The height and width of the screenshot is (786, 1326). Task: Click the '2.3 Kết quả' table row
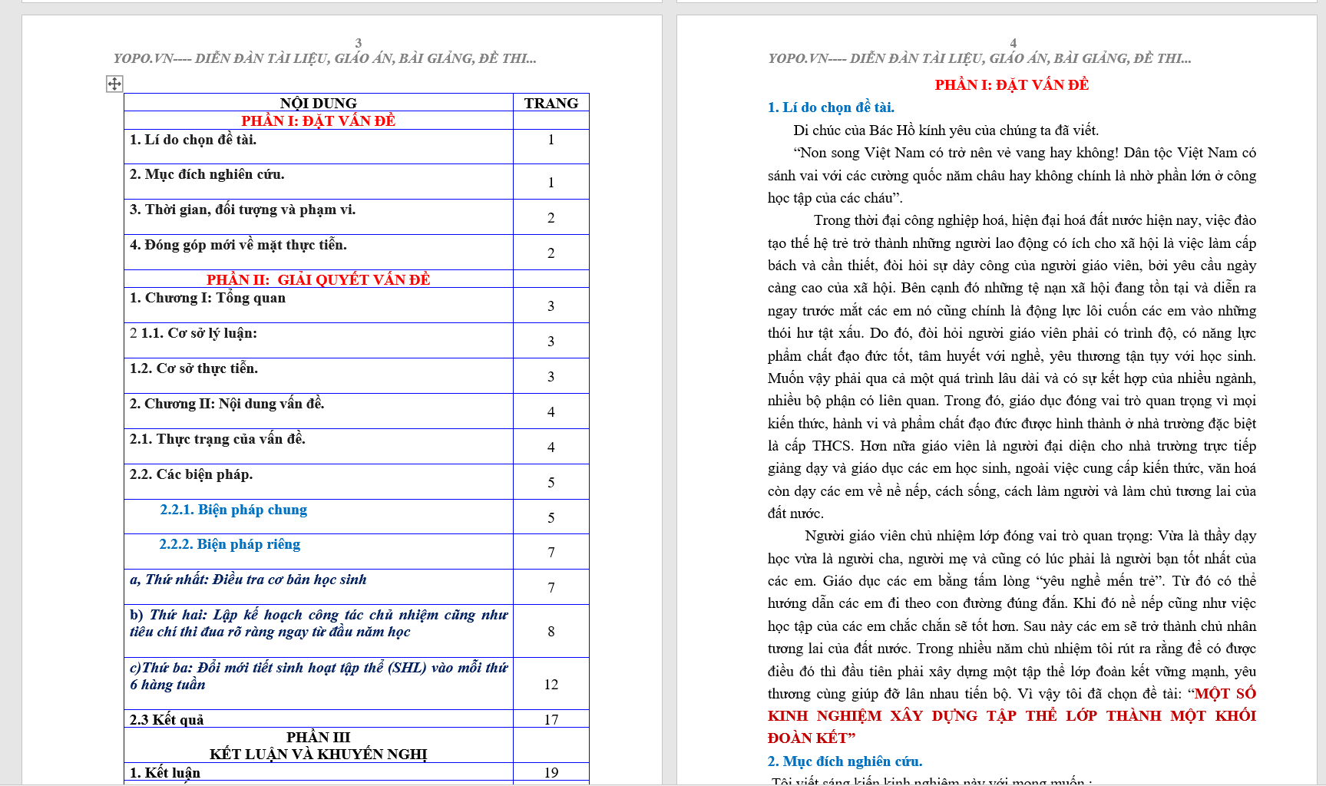[x=167, y=719]
